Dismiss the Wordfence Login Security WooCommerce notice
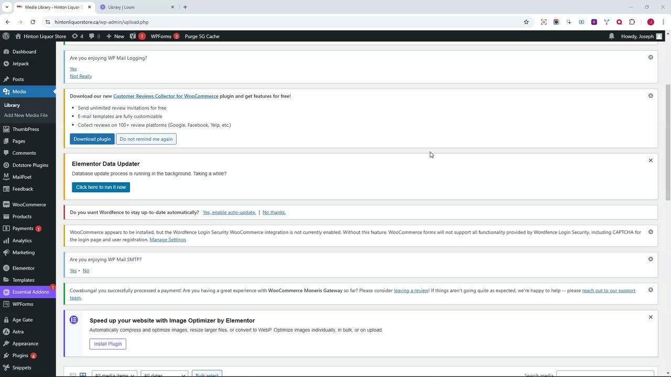This screenshot has height=377, width=671. click(x=651, y=232)
